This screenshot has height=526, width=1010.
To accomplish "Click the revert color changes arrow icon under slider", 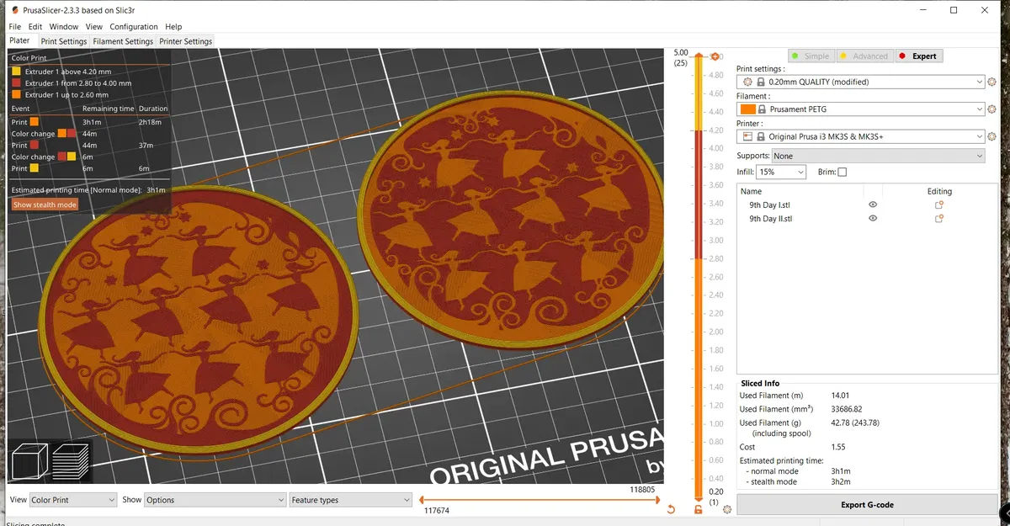I will 671,510.
